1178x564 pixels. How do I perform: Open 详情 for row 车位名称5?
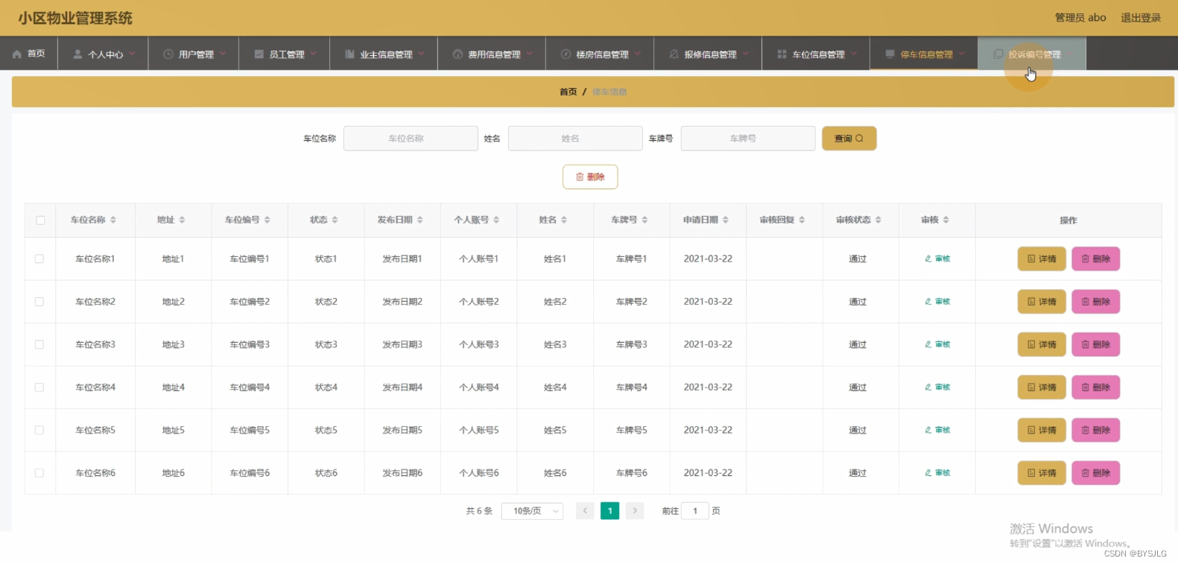1042,430
